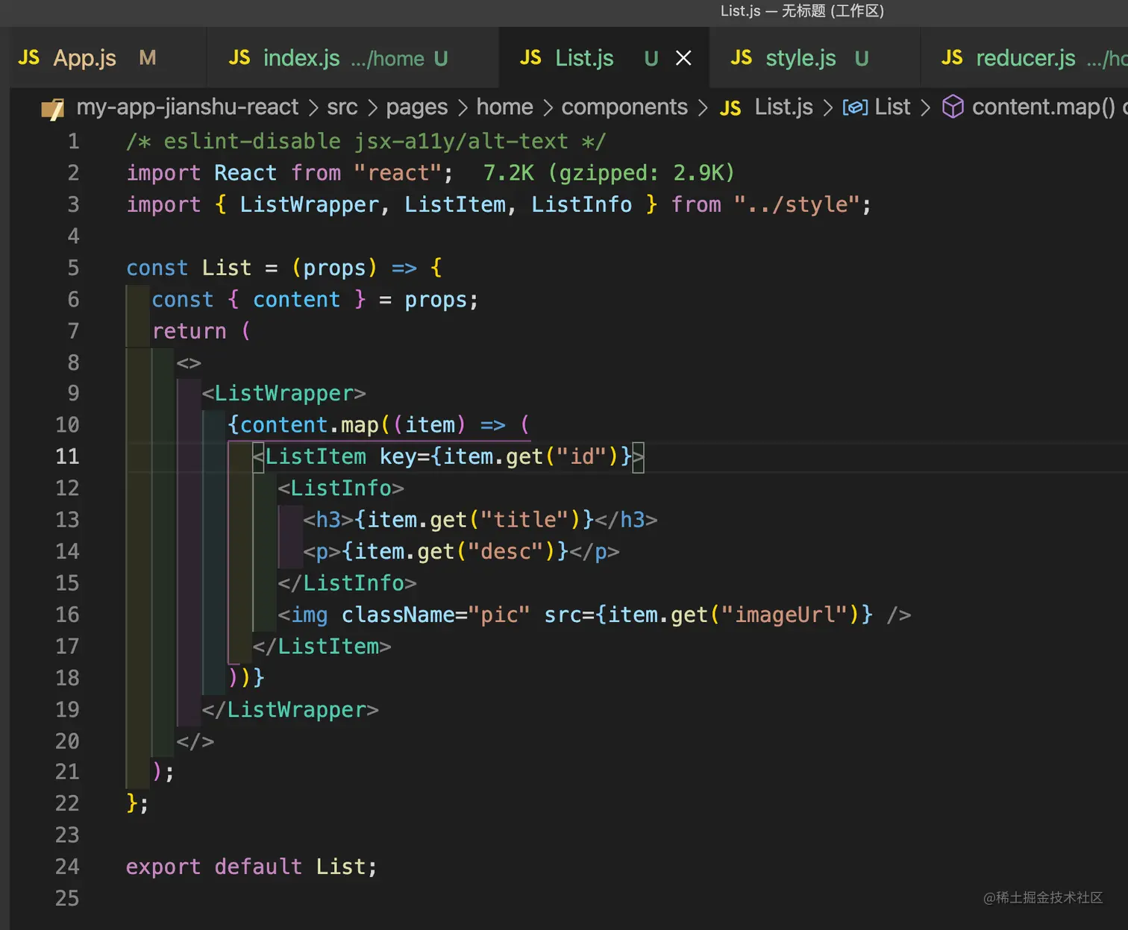The height and width of the screenshot is (930, 1128).
Task: Switch to the style.js tab
Action: [815, 58]
